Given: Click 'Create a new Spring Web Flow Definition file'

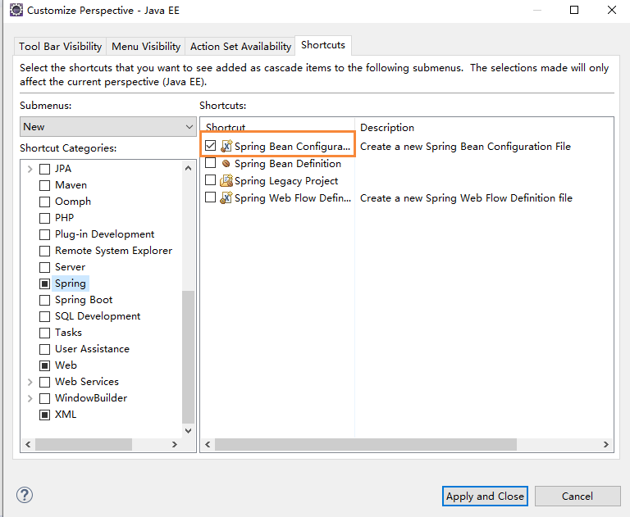Looking at the screenshot, I should (x=466, y=198).
